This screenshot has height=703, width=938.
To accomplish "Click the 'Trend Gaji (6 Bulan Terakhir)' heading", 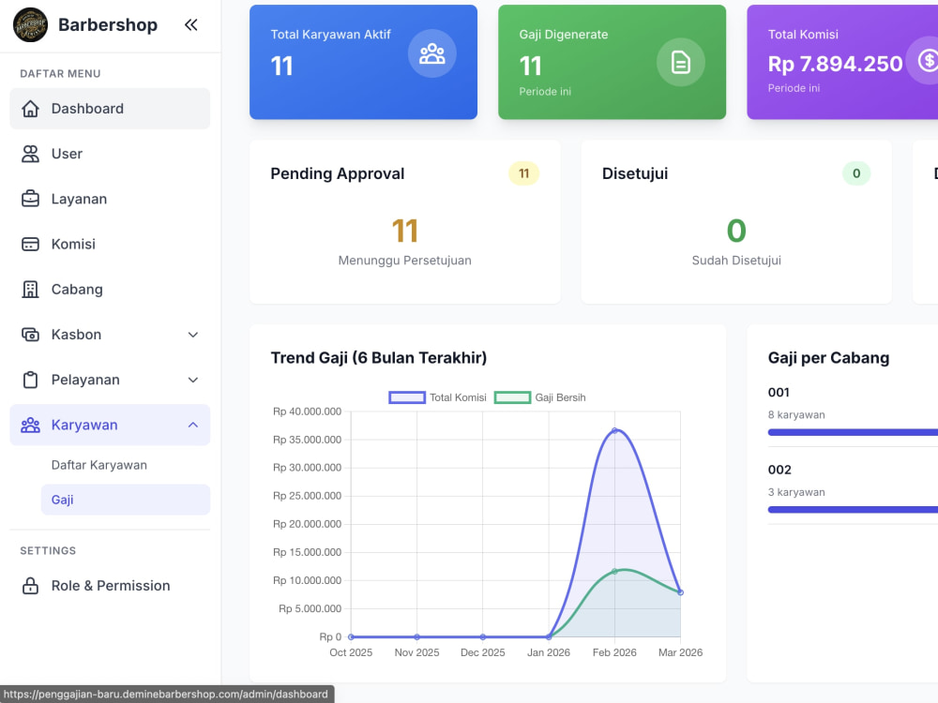I will click(379, 357).
